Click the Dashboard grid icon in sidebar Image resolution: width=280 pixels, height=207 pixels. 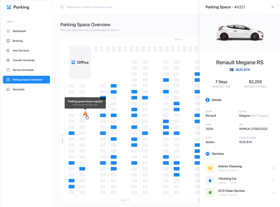8,31
